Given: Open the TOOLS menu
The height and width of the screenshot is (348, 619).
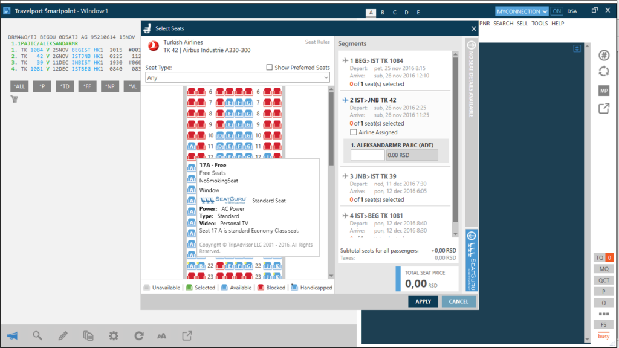Looking at the screenshot, I should (x=540, y=24).
